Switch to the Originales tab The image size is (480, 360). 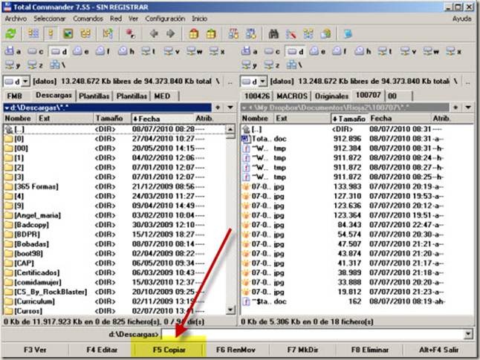pyautogui.click(x=331, y=96)
